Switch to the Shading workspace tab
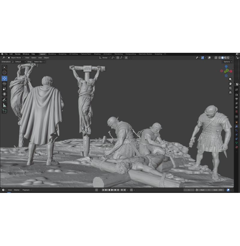 [x=97, y=54]
